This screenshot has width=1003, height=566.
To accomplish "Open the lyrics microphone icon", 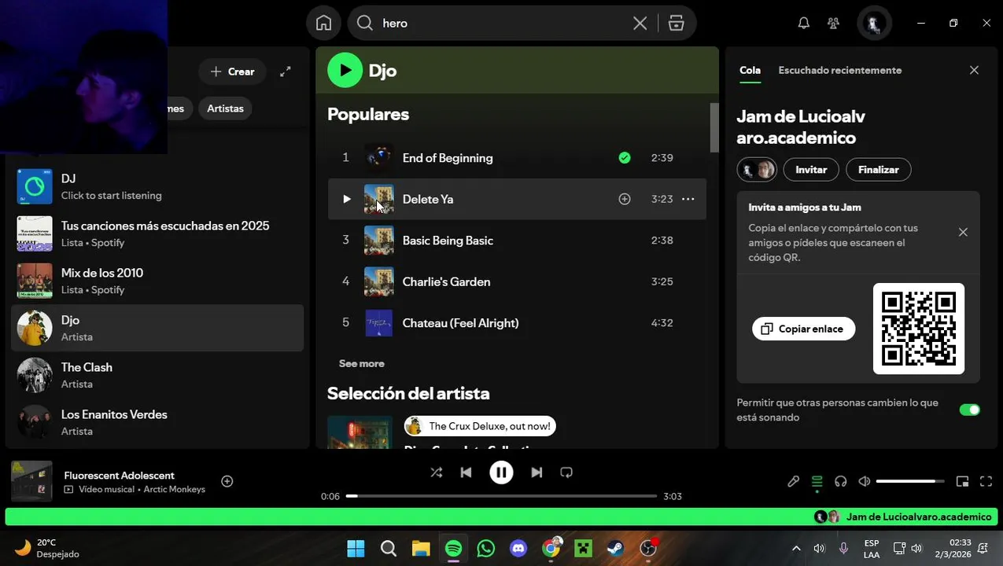I will [x=793, y=481].
